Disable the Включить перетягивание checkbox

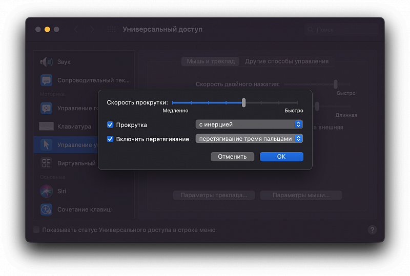pyautogui.click(x=110, y=139)
